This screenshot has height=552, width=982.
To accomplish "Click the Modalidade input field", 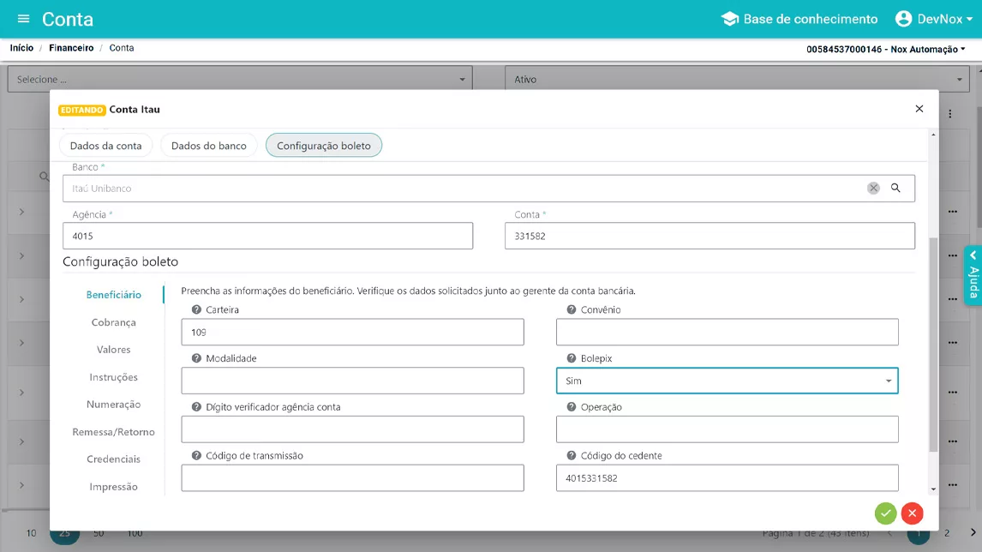I will (352, 381).
